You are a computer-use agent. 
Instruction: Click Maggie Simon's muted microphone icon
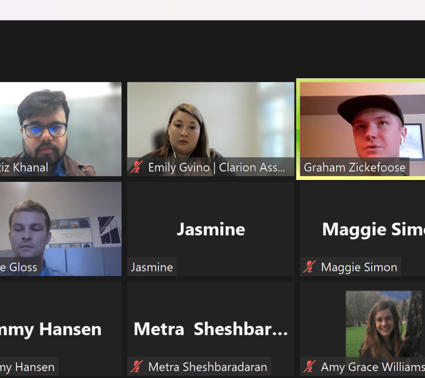click(x=309, y=267)
